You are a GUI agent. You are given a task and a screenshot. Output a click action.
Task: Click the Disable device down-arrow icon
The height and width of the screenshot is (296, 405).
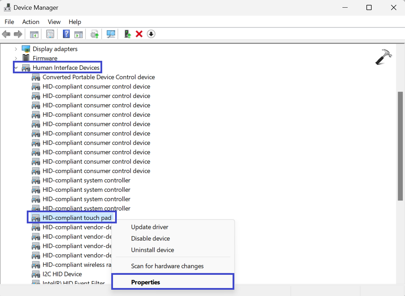point(151,34)
